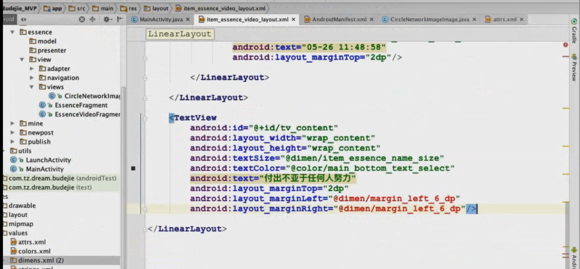Click the class icon of CircleNetworkImage in tree
This screenshot has width=580, height=269.
(x=52, y=96)
